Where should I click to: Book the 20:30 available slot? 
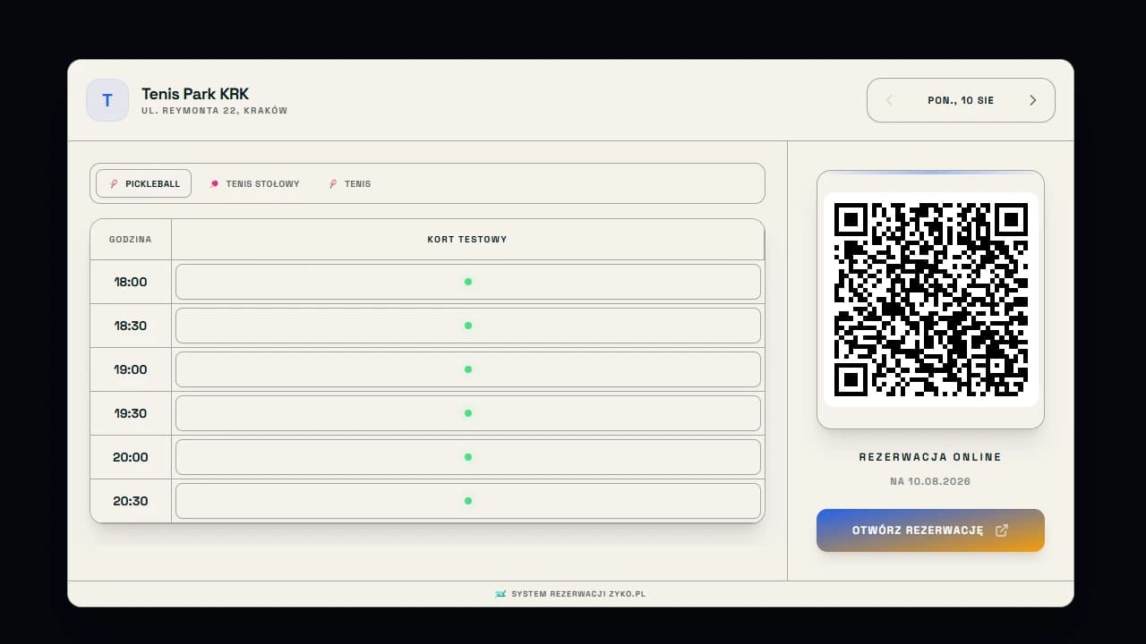468,501
